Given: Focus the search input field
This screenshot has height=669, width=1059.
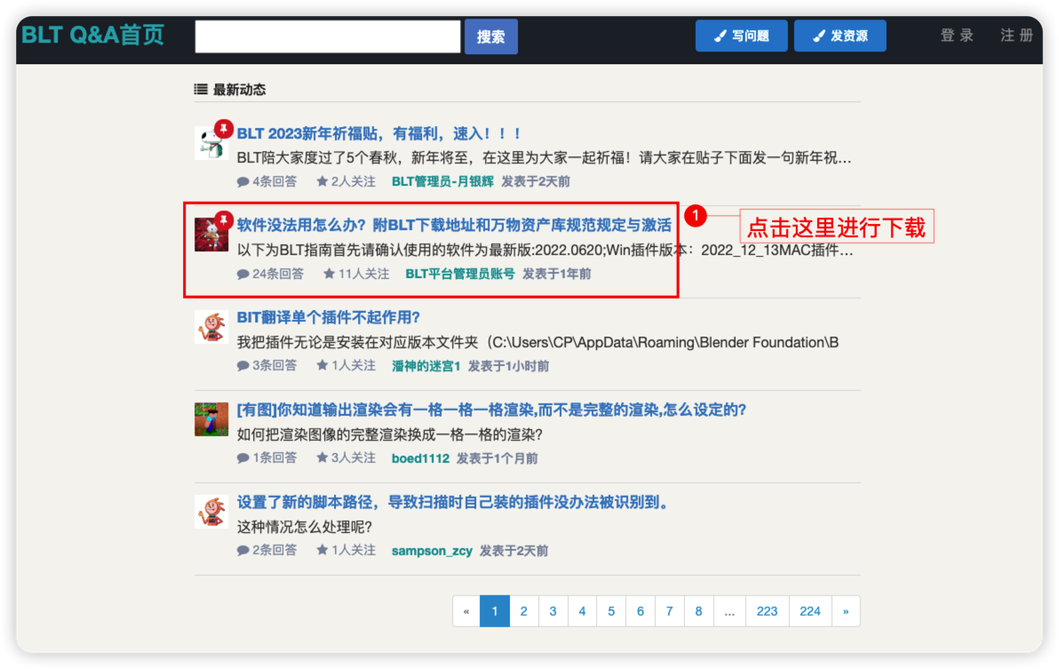Looking at the screenshot, I should [328, 36].
